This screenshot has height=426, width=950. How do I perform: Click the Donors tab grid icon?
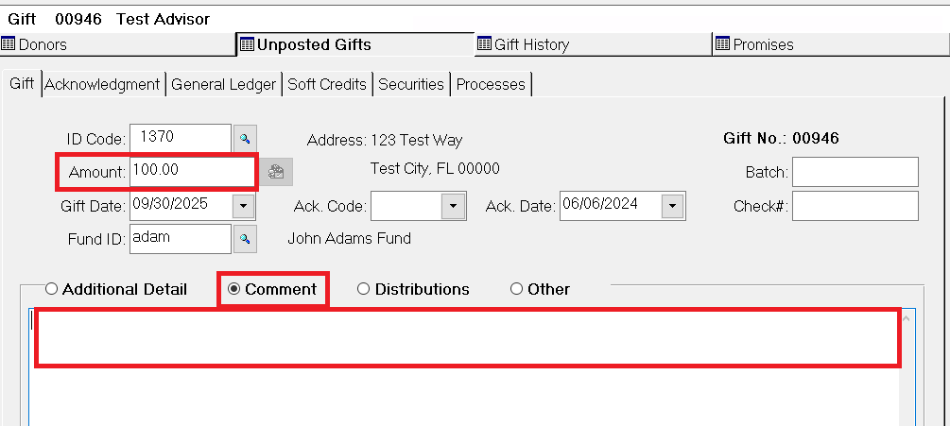(x=9, y=44)
